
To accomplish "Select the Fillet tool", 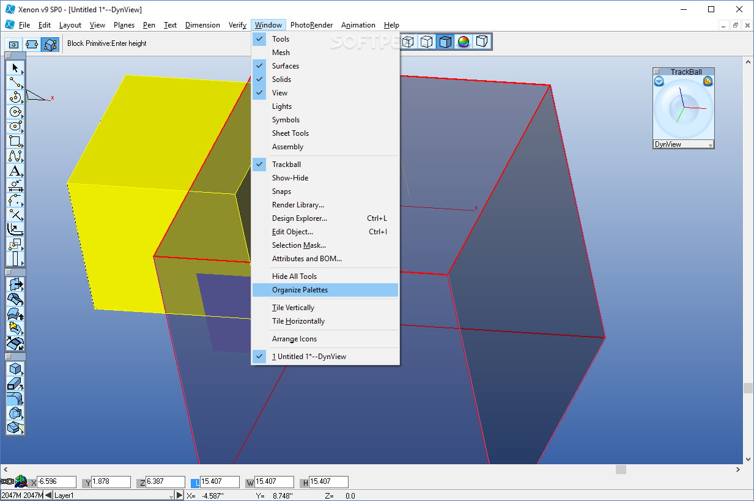I will pyautogui.click(x=15, y=200).
